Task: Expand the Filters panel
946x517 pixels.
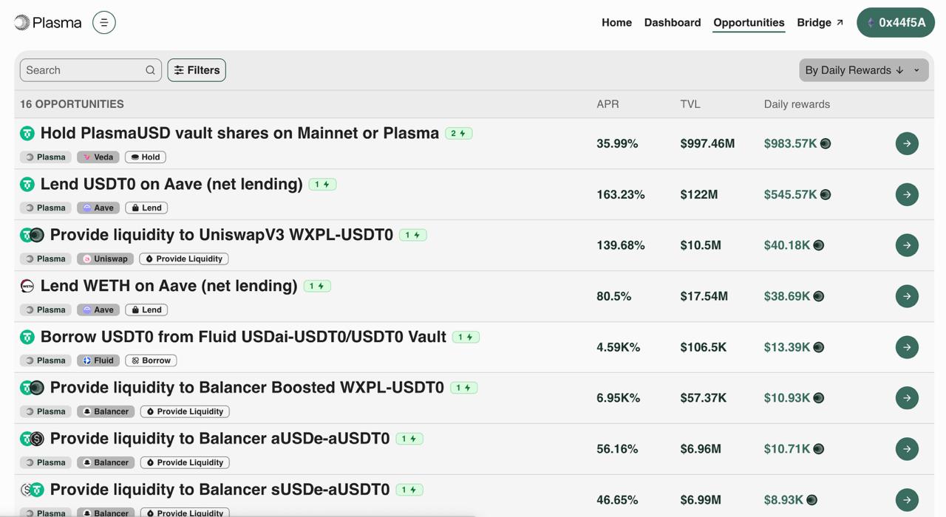Action: pyautogui.click(x=197, y=70)
